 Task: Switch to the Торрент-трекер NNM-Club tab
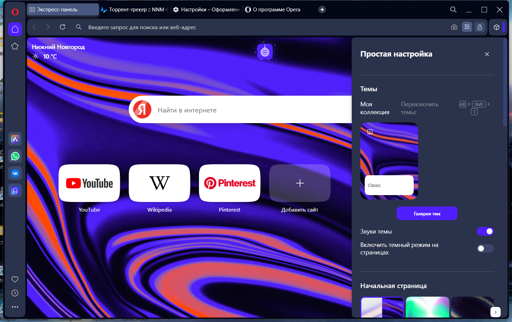coord(135,10)
